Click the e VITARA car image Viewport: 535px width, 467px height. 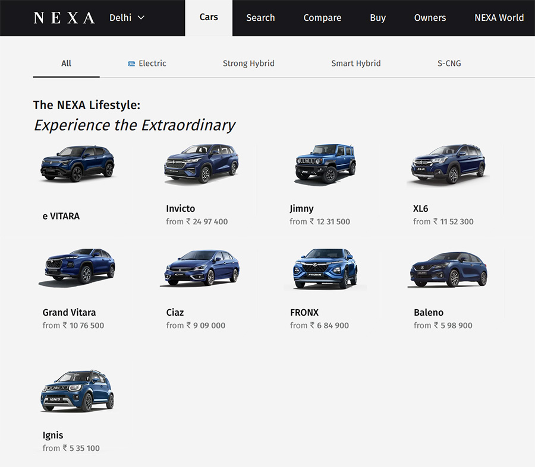point(77,163)
